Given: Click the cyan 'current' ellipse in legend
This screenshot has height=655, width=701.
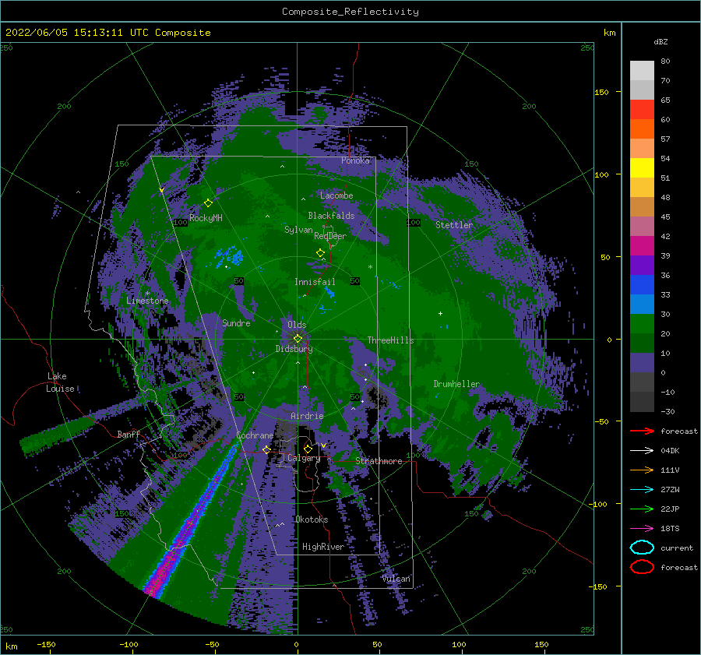Looking at the screenshot, I should [x=642, y=548].
